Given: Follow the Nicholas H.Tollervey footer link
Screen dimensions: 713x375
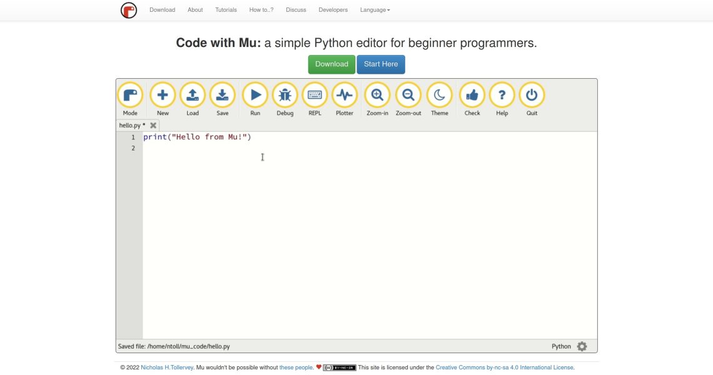Looking at the screenshot, I should 167,367.
